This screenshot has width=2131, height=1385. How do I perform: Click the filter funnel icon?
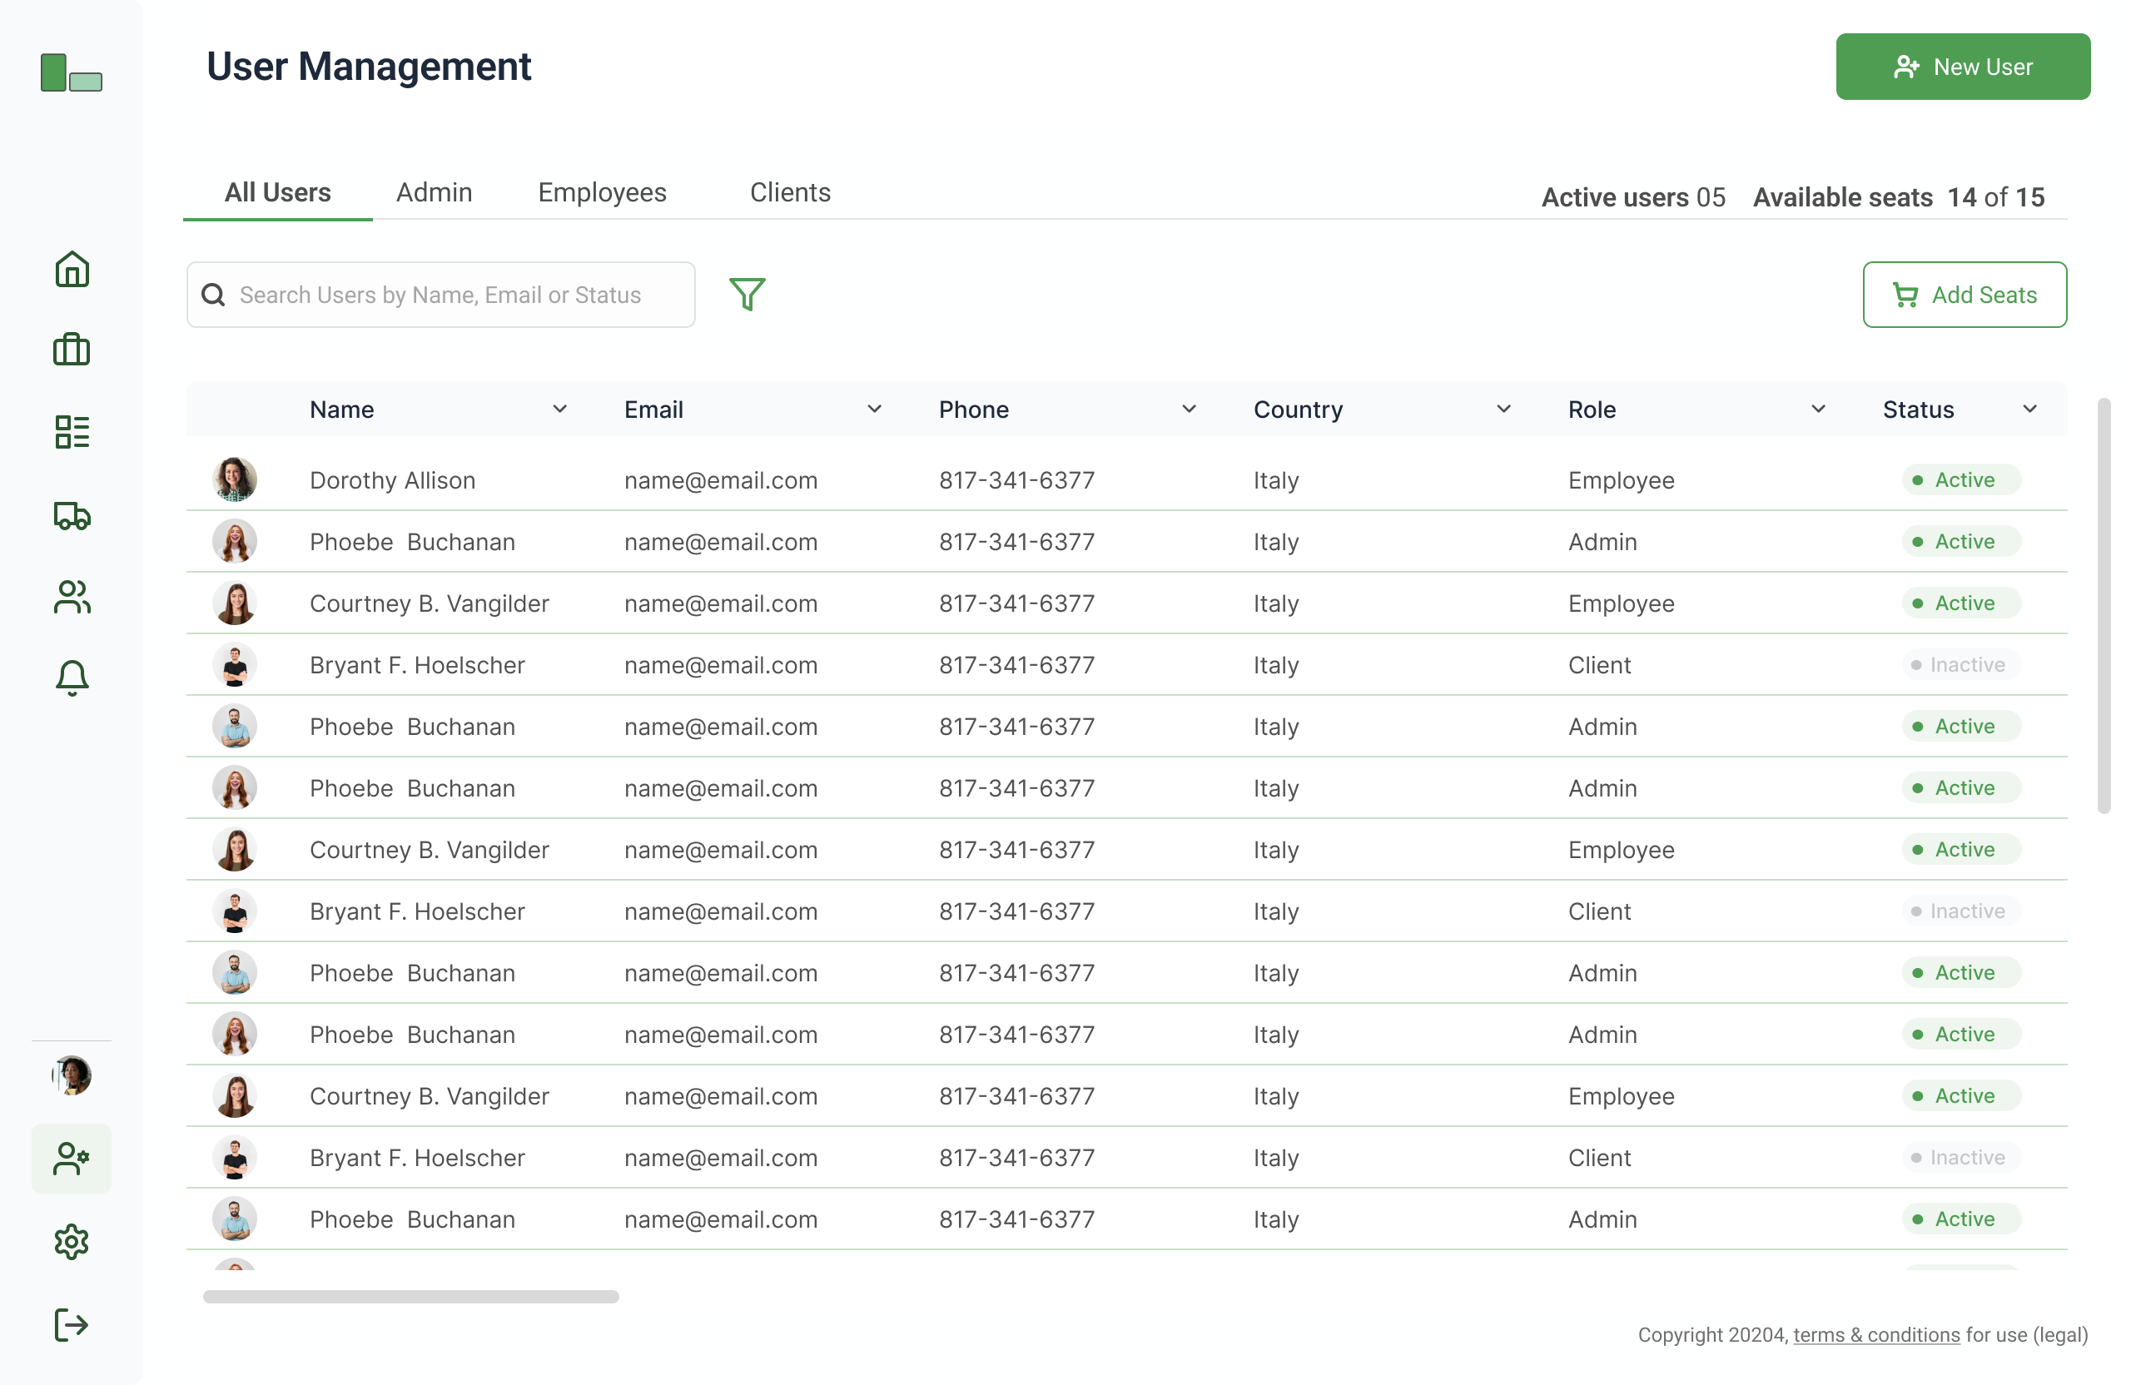(747, 294)
